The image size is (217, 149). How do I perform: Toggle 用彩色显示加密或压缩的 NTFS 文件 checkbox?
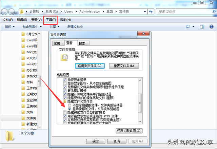pos(65,116)
